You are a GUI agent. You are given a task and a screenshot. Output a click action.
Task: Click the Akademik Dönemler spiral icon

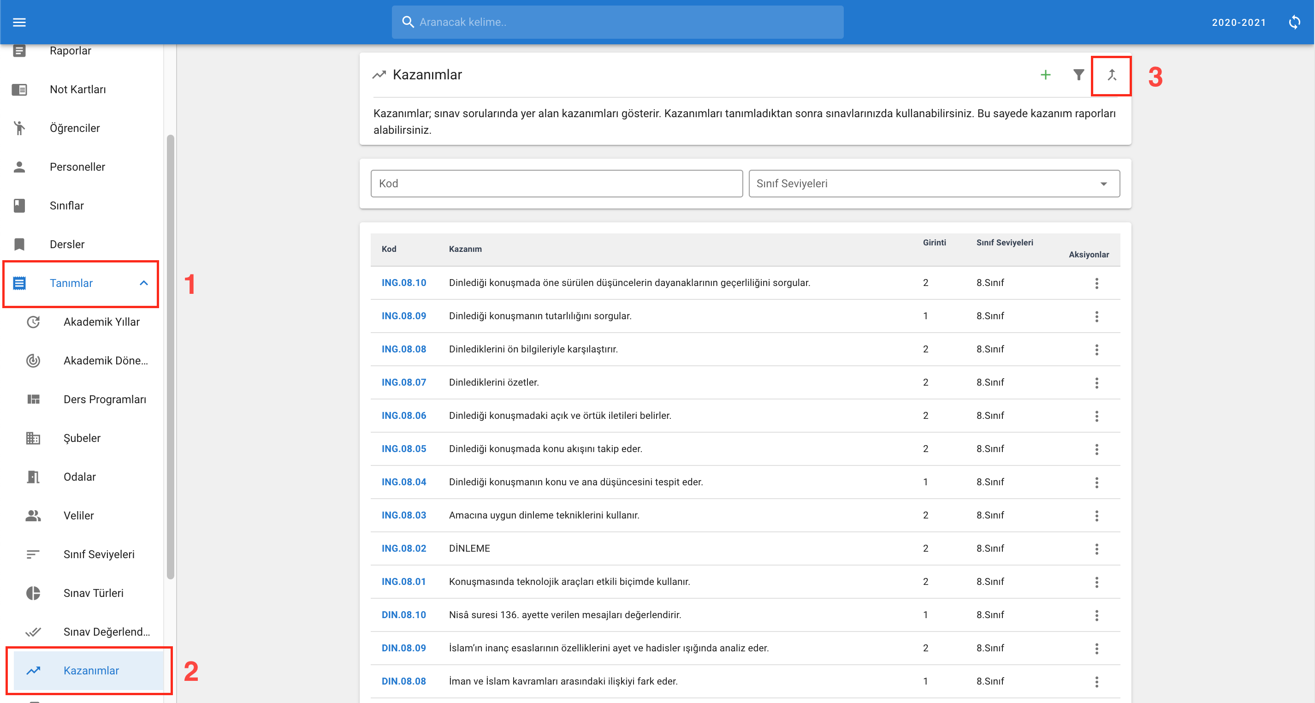[x=33, y=360]
